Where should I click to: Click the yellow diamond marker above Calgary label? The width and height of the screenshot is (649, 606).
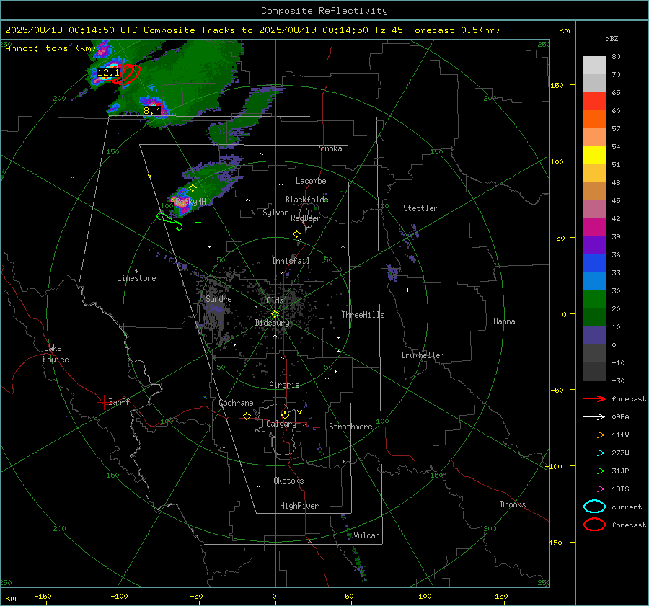pos(285,415)
